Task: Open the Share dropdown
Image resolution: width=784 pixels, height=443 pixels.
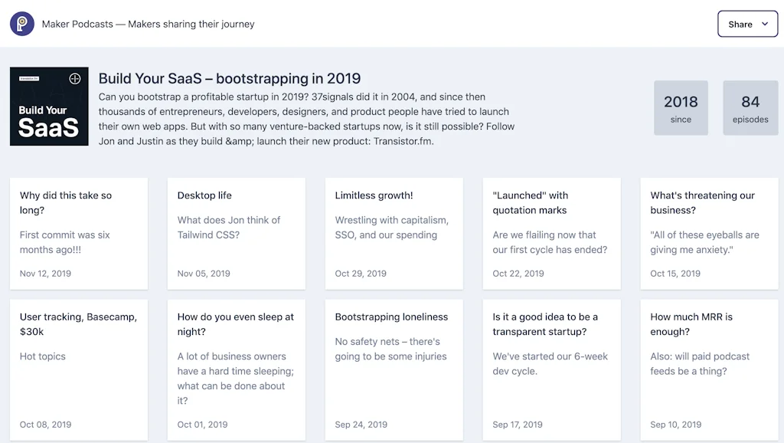Action: [x=747, y=24]
